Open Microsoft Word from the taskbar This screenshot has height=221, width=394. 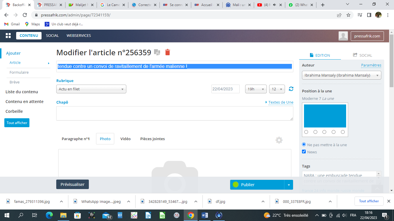coord(205,215)
